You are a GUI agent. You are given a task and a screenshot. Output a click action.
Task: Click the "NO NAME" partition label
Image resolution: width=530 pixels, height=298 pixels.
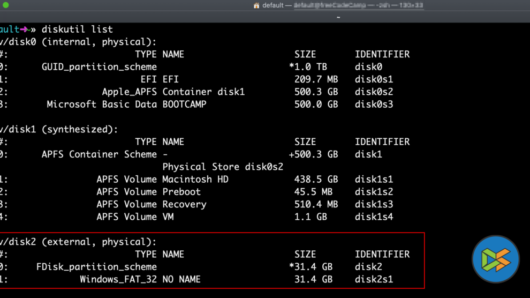181,279
